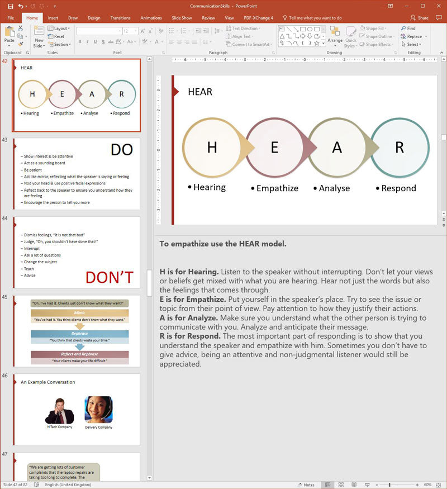447x489 pixels.
Task: Toggle the Notes pane
Action: [306, 485]
